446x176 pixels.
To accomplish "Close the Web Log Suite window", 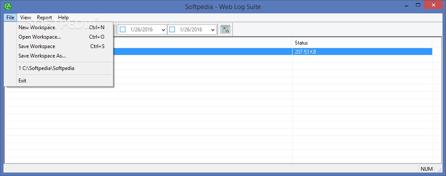I will coord(434,5).
